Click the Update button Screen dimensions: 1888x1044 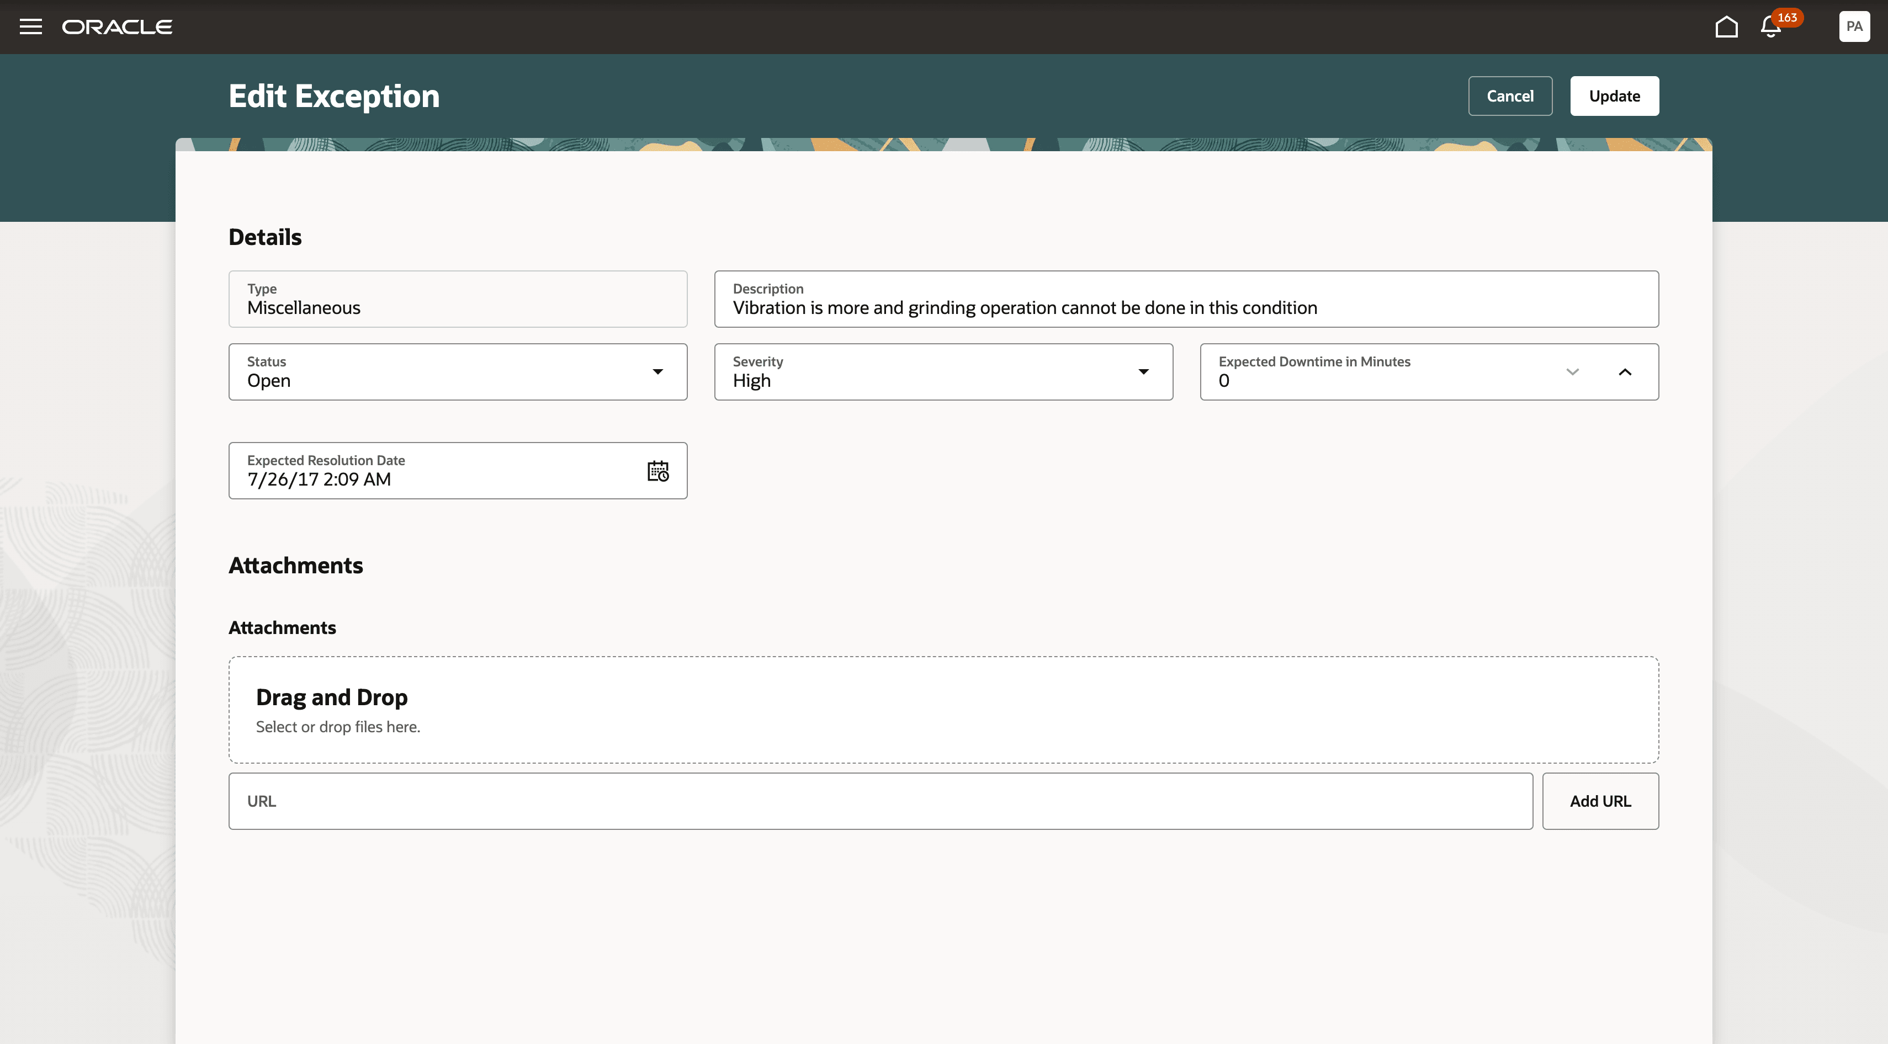point(1614,95)
